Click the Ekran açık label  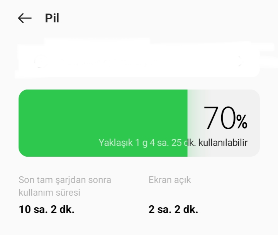tap(170, 180)
